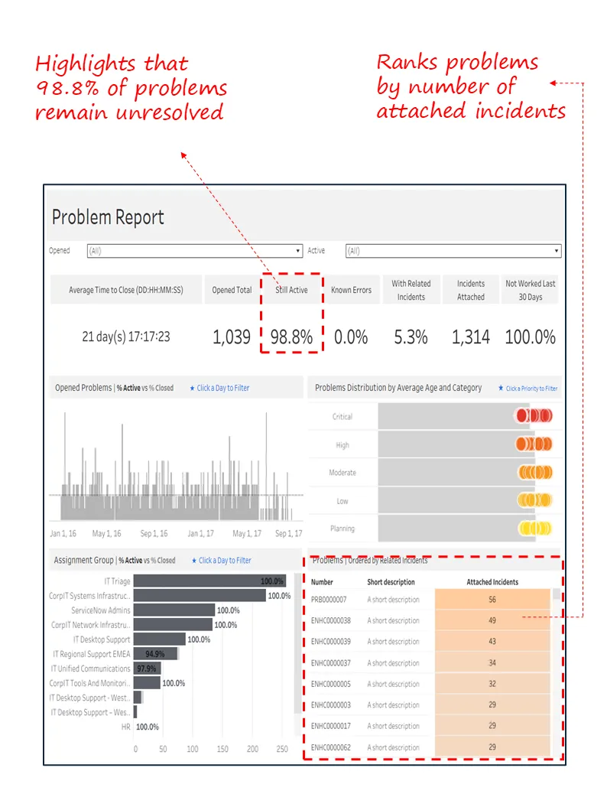Click the Opened Total 1,039 figure
The image size is (607, 807).
pos(232,337)
